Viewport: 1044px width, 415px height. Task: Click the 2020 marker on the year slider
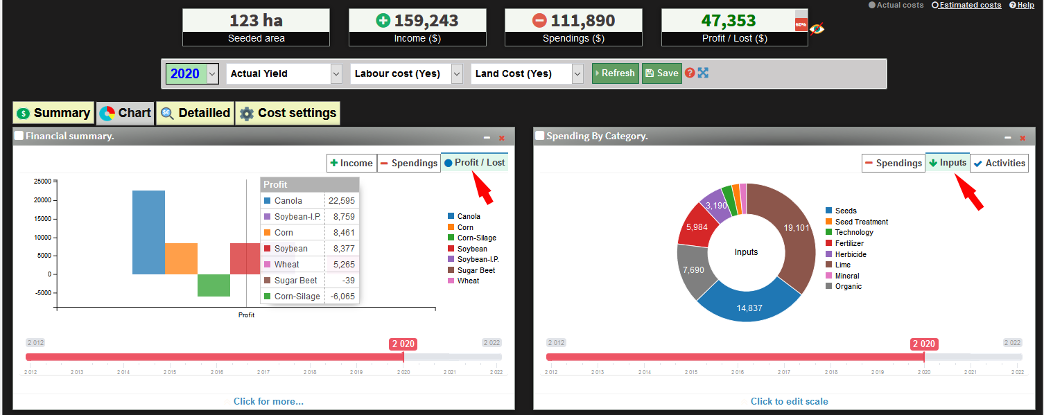pos(923,344)
